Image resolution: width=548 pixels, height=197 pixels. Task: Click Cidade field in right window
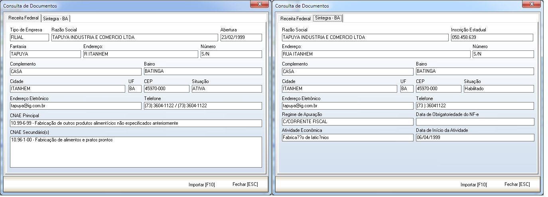(x=339, y=89)
